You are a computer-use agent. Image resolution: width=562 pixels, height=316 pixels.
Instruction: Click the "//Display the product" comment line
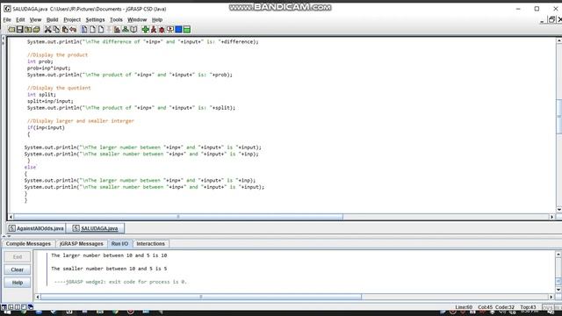pyautogui.click(x=57, y=54)
